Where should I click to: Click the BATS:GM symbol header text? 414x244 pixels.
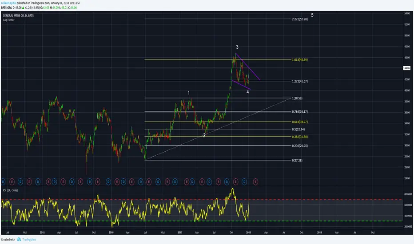pyautogui.click(x=6, y=8)
